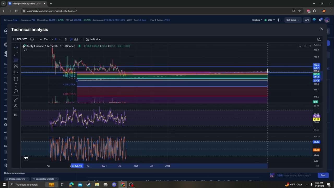This screenshot has height=188, width=334.
Task: Click the add compare symbol plus icon
Action: click(x=32, y=39)
